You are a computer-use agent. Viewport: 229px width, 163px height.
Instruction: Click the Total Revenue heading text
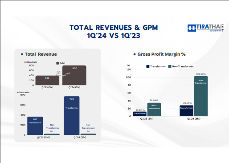[41, 54]
